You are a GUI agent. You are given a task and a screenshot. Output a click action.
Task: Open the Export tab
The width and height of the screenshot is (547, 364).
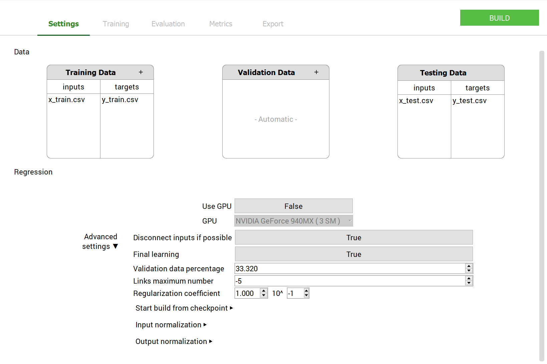point(273,24)
